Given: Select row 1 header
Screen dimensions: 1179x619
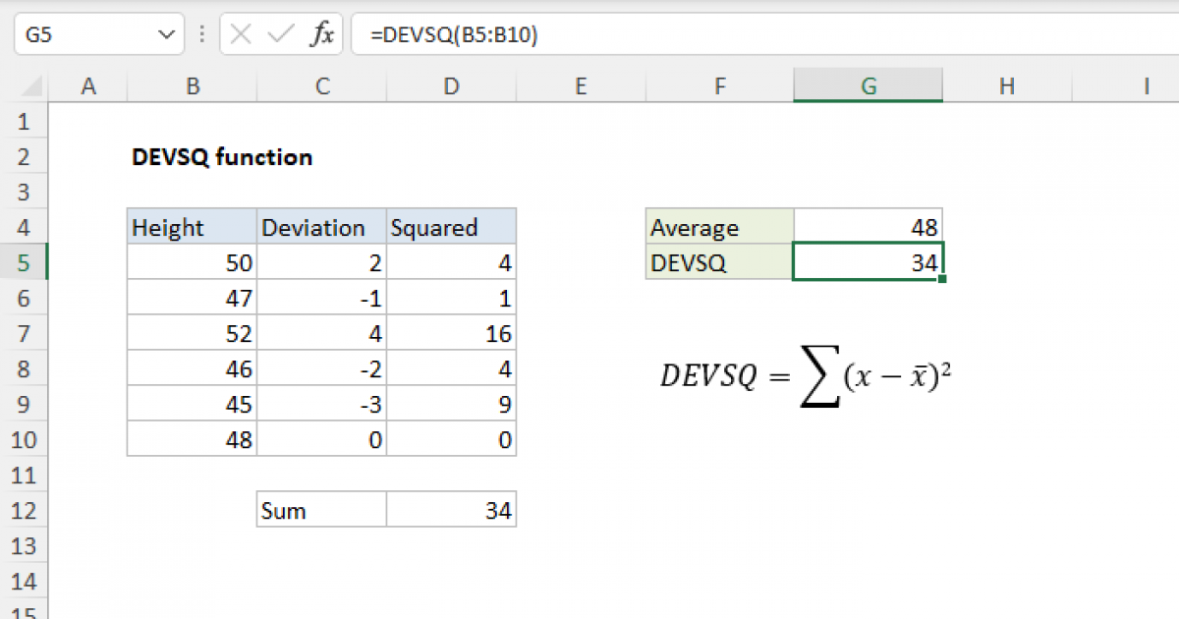Looking at the screenshot, I should 25,122.
